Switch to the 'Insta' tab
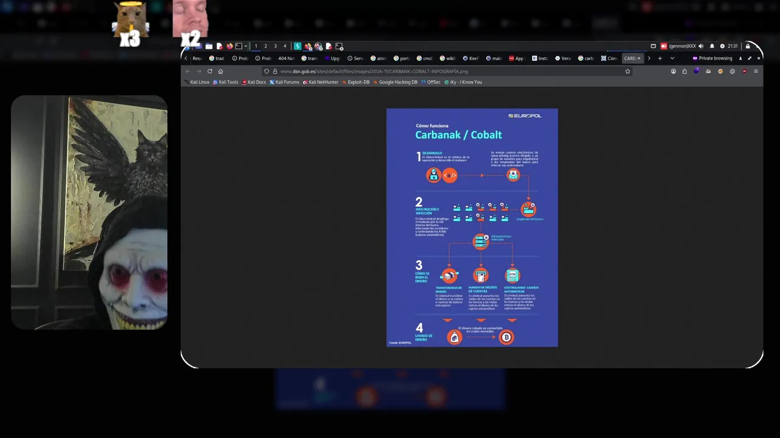780x438 pixels. tap(540, 58)
